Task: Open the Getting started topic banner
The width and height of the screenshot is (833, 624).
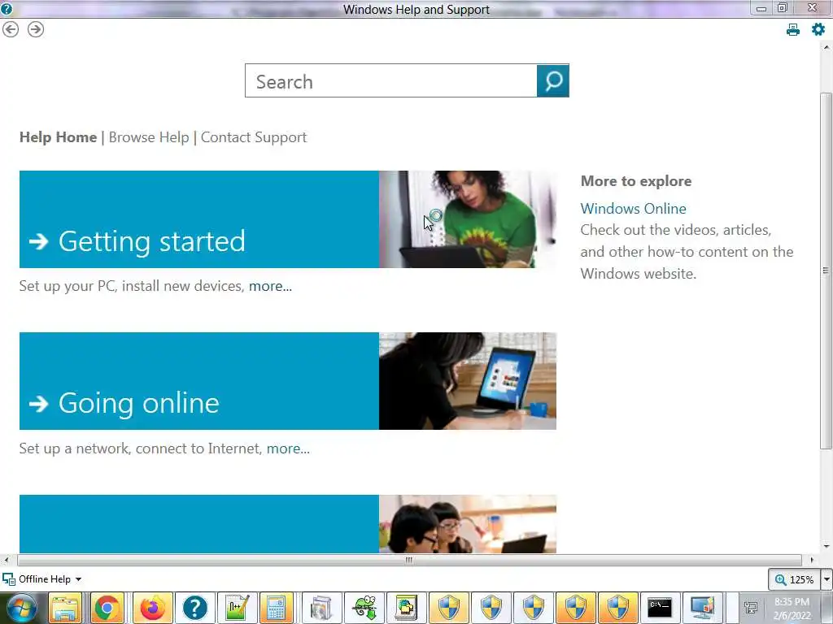Action: point(199,219)
